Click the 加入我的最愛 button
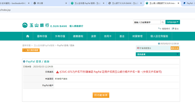195x107 pixels. (x=31, y=50)
